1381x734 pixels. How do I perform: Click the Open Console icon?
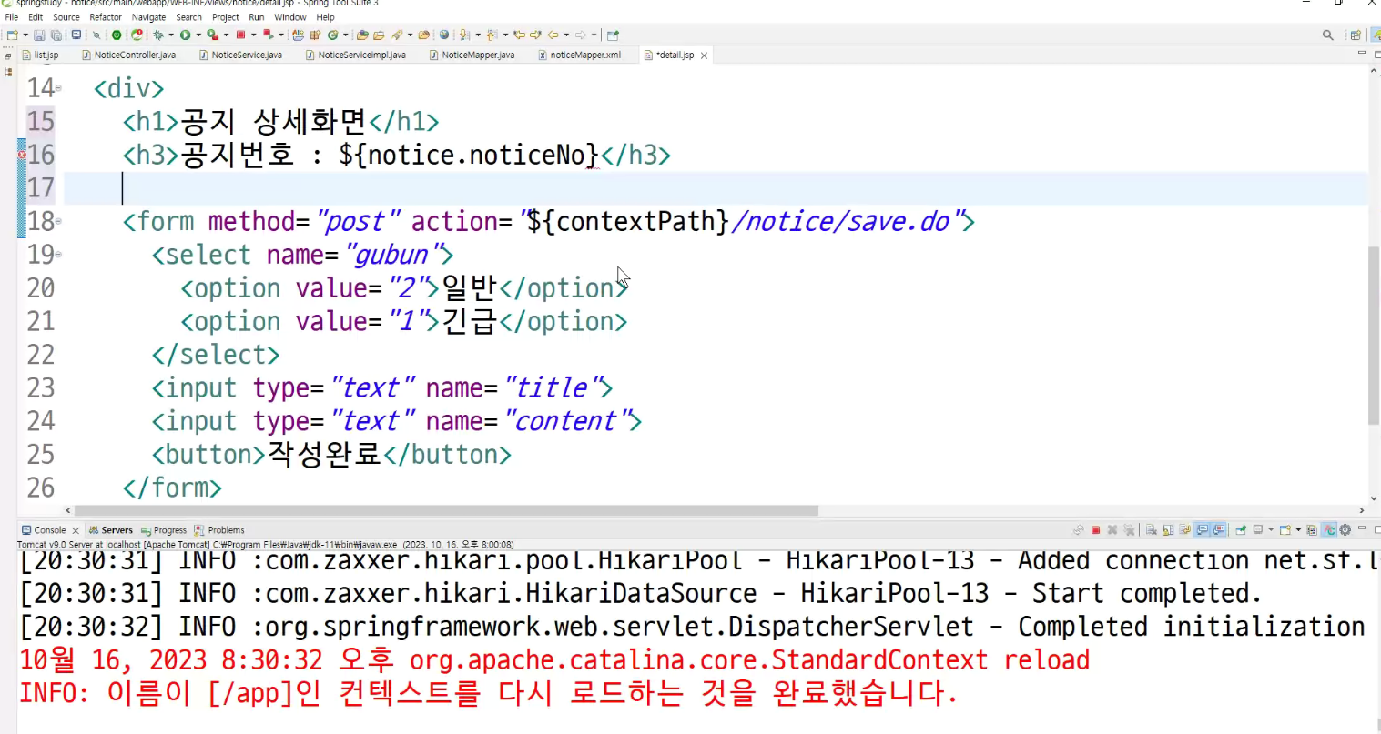(x=1285, y=530)
